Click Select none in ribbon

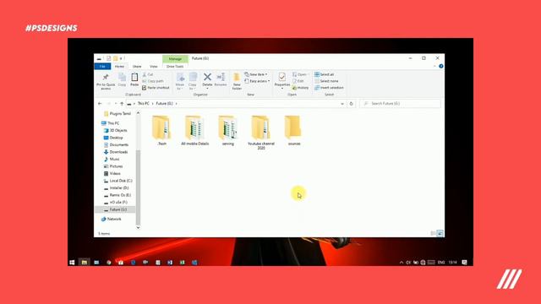coord(326,81)
